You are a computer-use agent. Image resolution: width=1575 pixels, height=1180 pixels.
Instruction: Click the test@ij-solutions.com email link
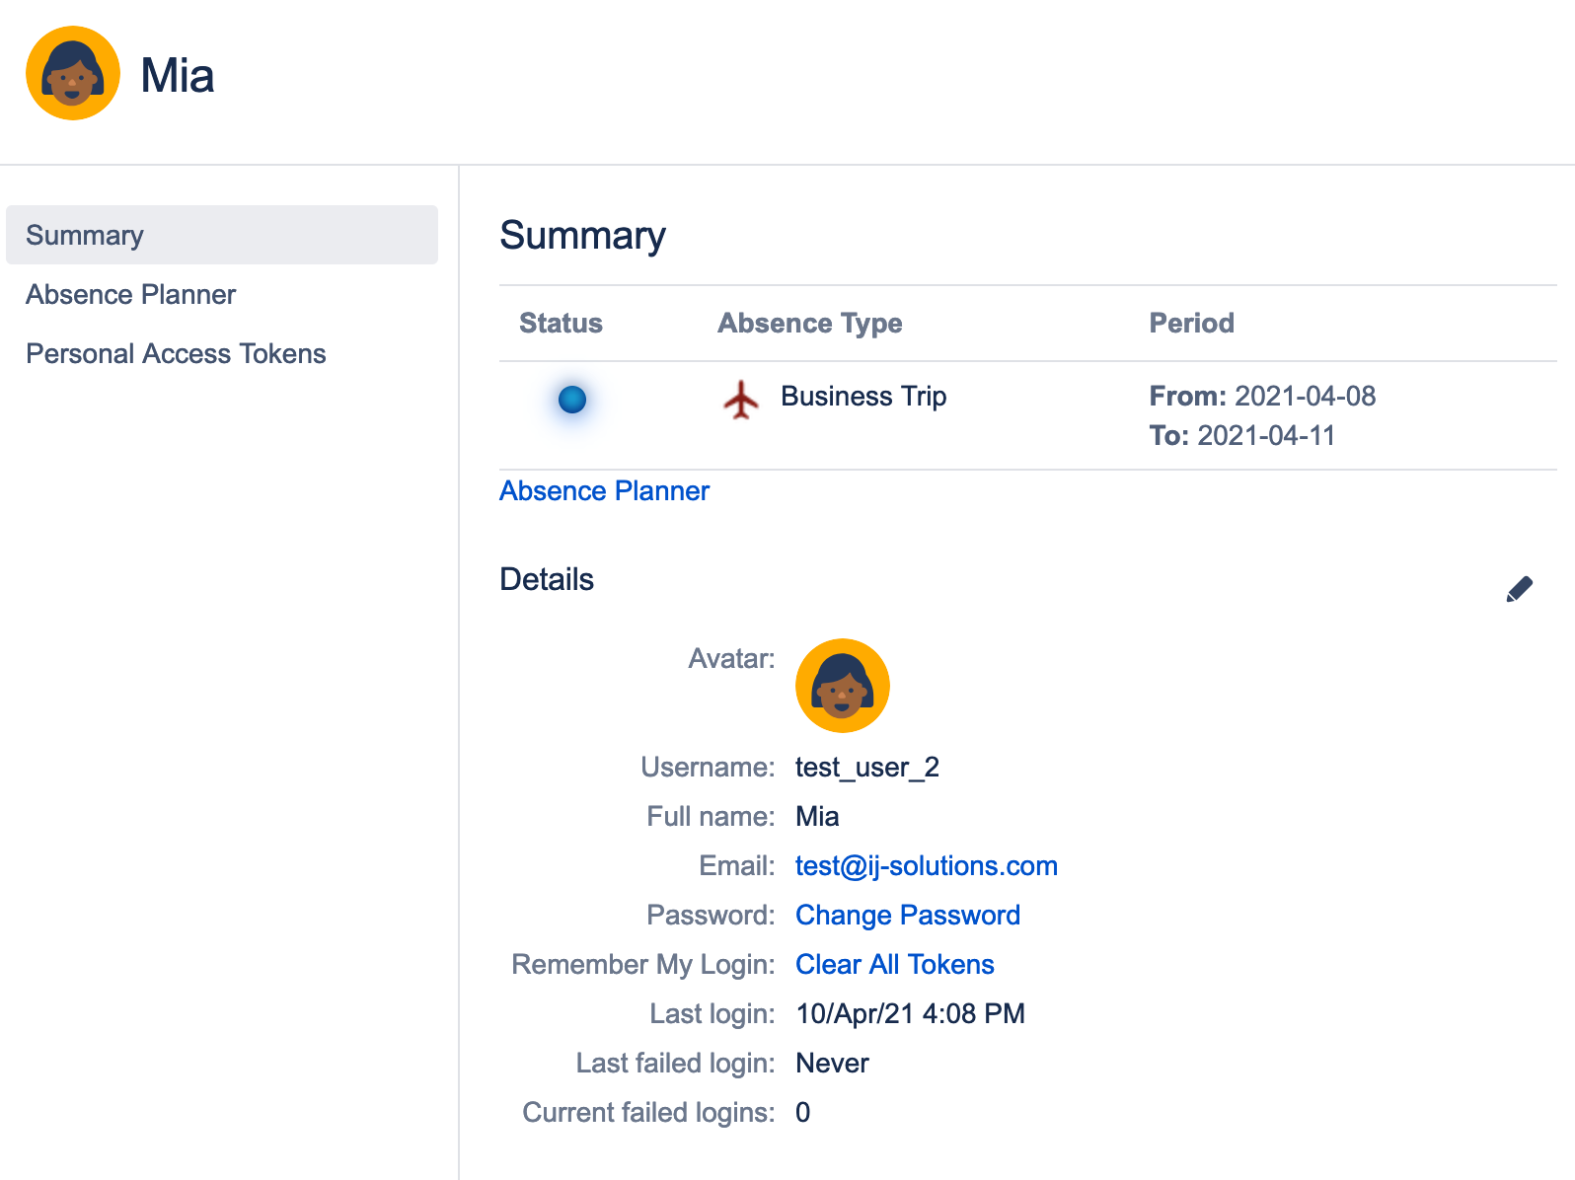[x=926, y=865]
